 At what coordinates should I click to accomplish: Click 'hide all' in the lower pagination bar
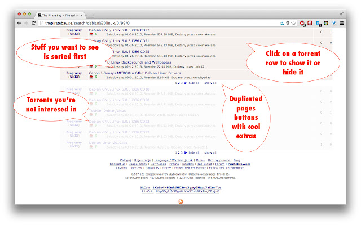194,152
